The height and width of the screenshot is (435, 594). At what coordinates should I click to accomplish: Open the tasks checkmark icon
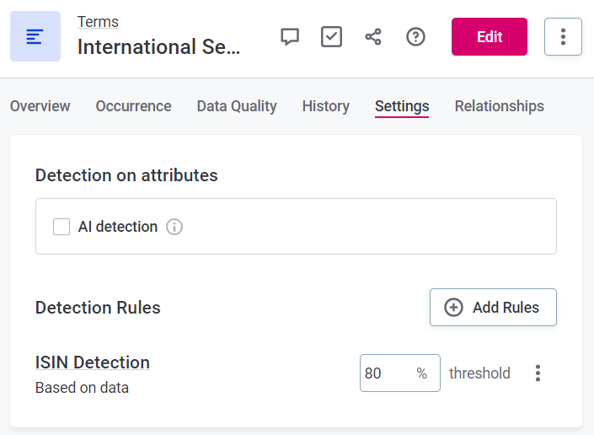(331, 37)
